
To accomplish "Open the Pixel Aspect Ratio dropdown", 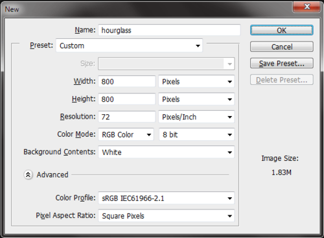I will [x=167, y=216].
